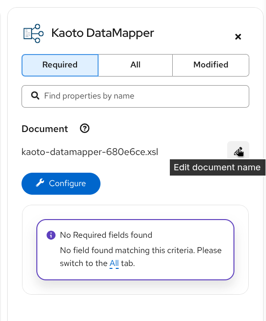Switch to the All tab
The height and width of the screenshot is (321, 266).
click(135, 65)
